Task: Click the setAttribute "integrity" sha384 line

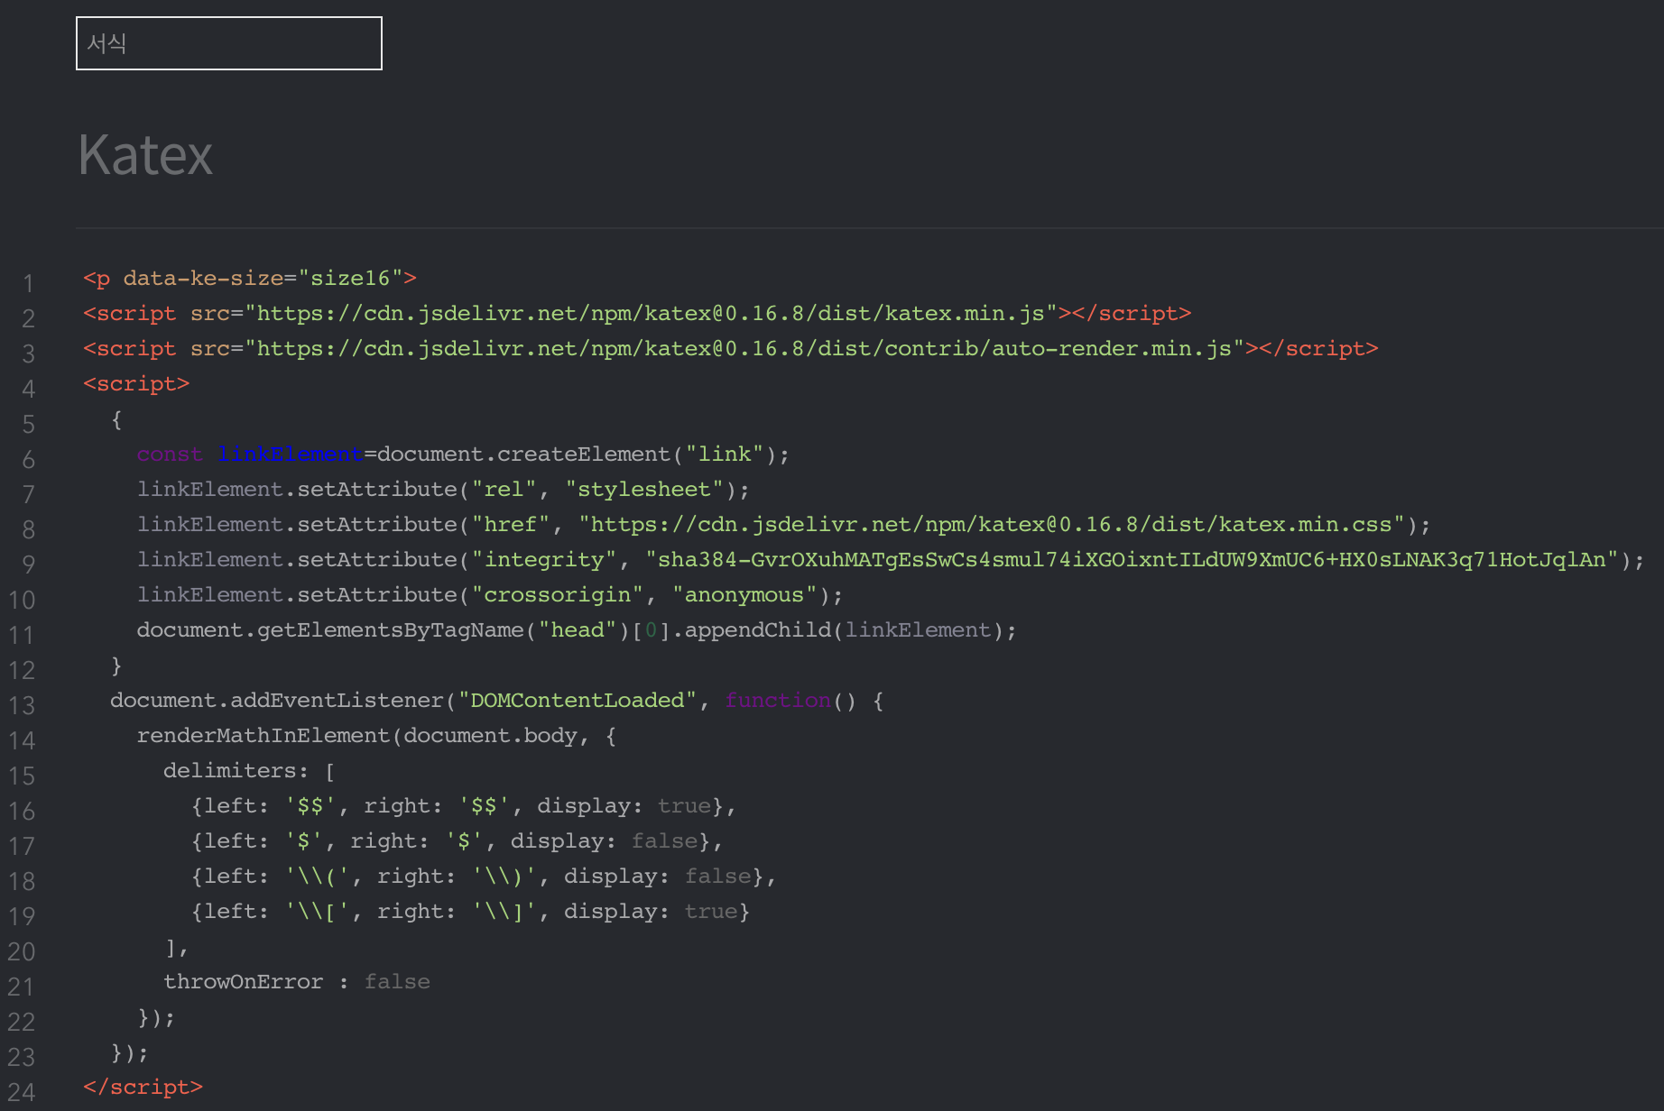Action: coord(891,560)
